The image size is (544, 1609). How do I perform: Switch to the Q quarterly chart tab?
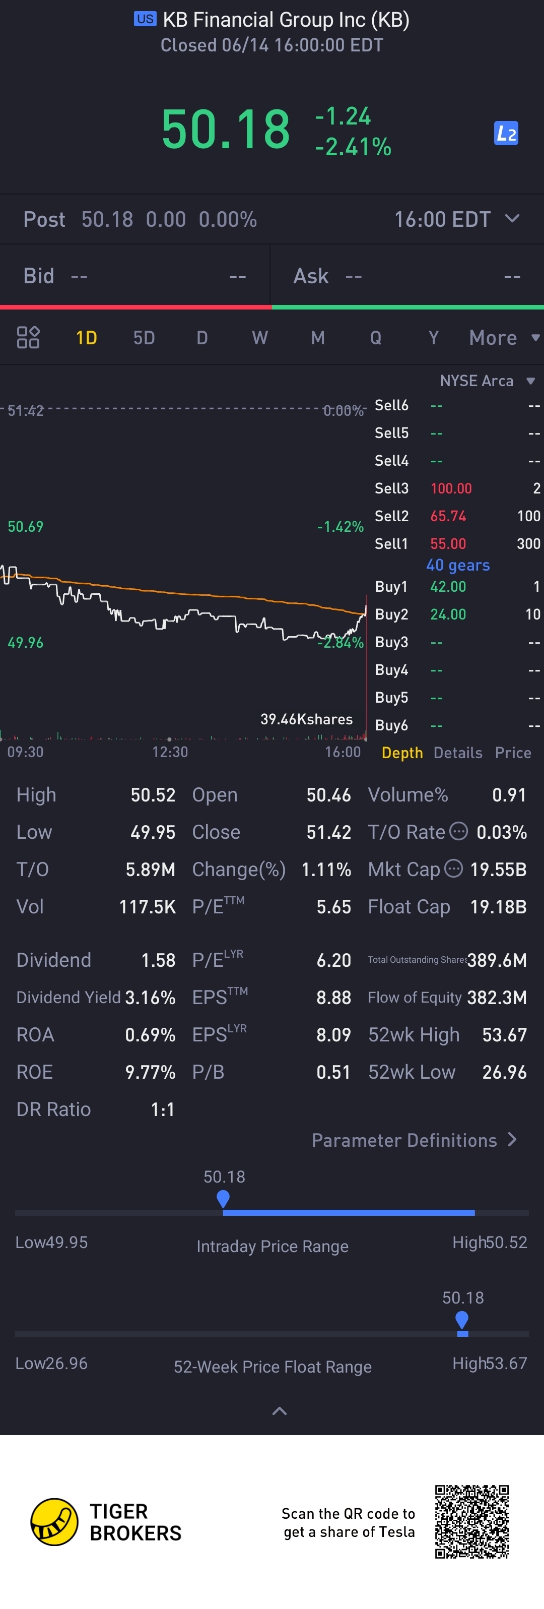tap(376, 338)
